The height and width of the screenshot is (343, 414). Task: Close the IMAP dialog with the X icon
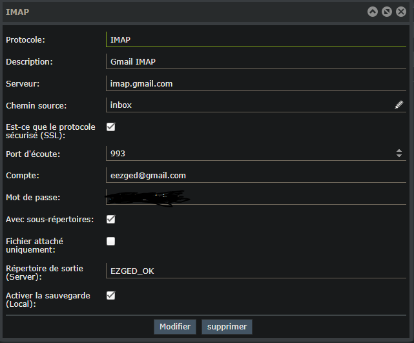point(401,12)
